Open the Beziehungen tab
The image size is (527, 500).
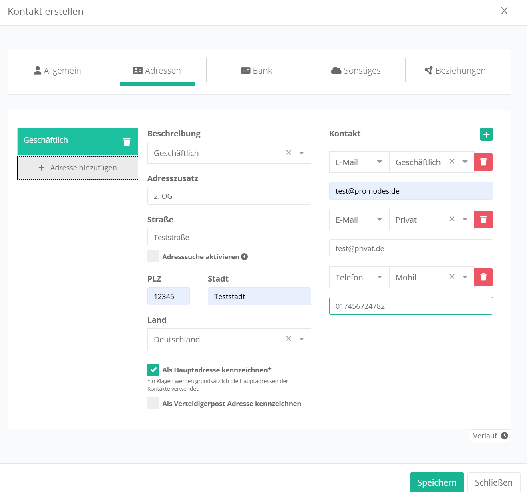[455, 71]
